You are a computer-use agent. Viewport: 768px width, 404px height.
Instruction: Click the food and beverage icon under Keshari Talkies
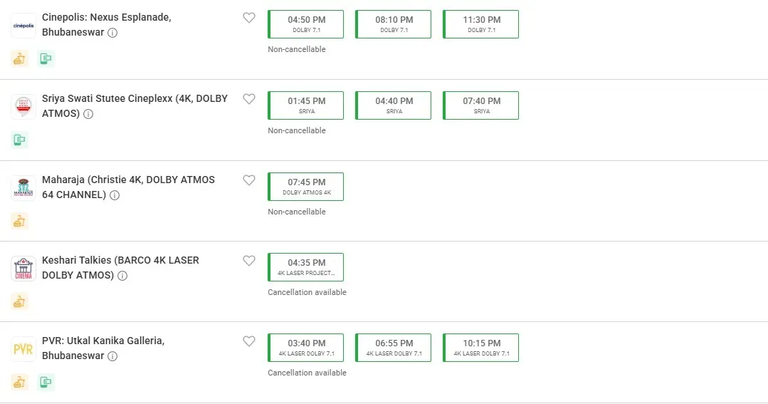click(x=19, y=301)
